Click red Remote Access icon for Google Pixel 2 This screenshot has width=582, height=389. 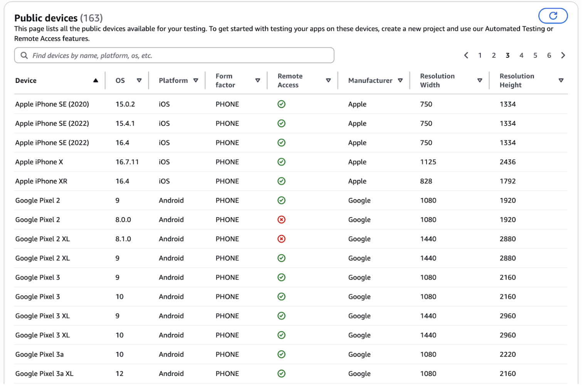click(x=281, y=220)
